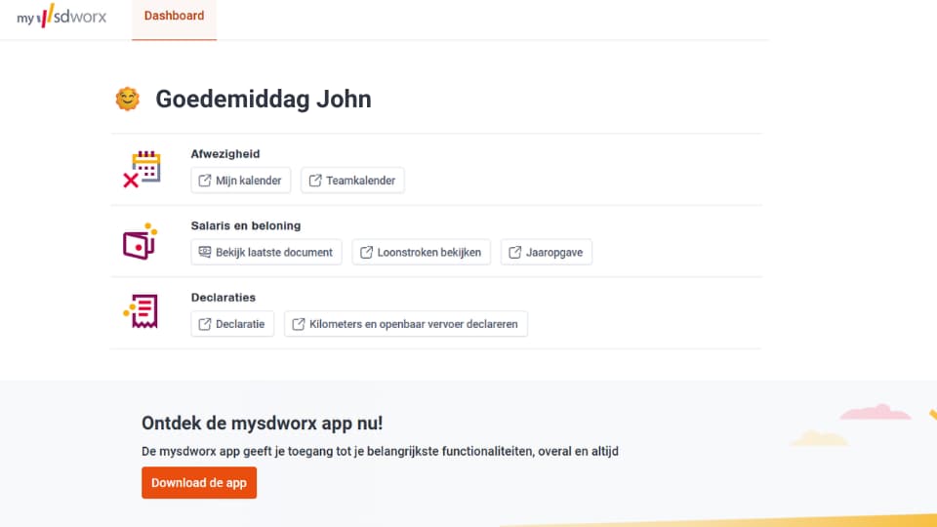Click the my sdworx logo
The image size is (937, 527).
point(61,17)
